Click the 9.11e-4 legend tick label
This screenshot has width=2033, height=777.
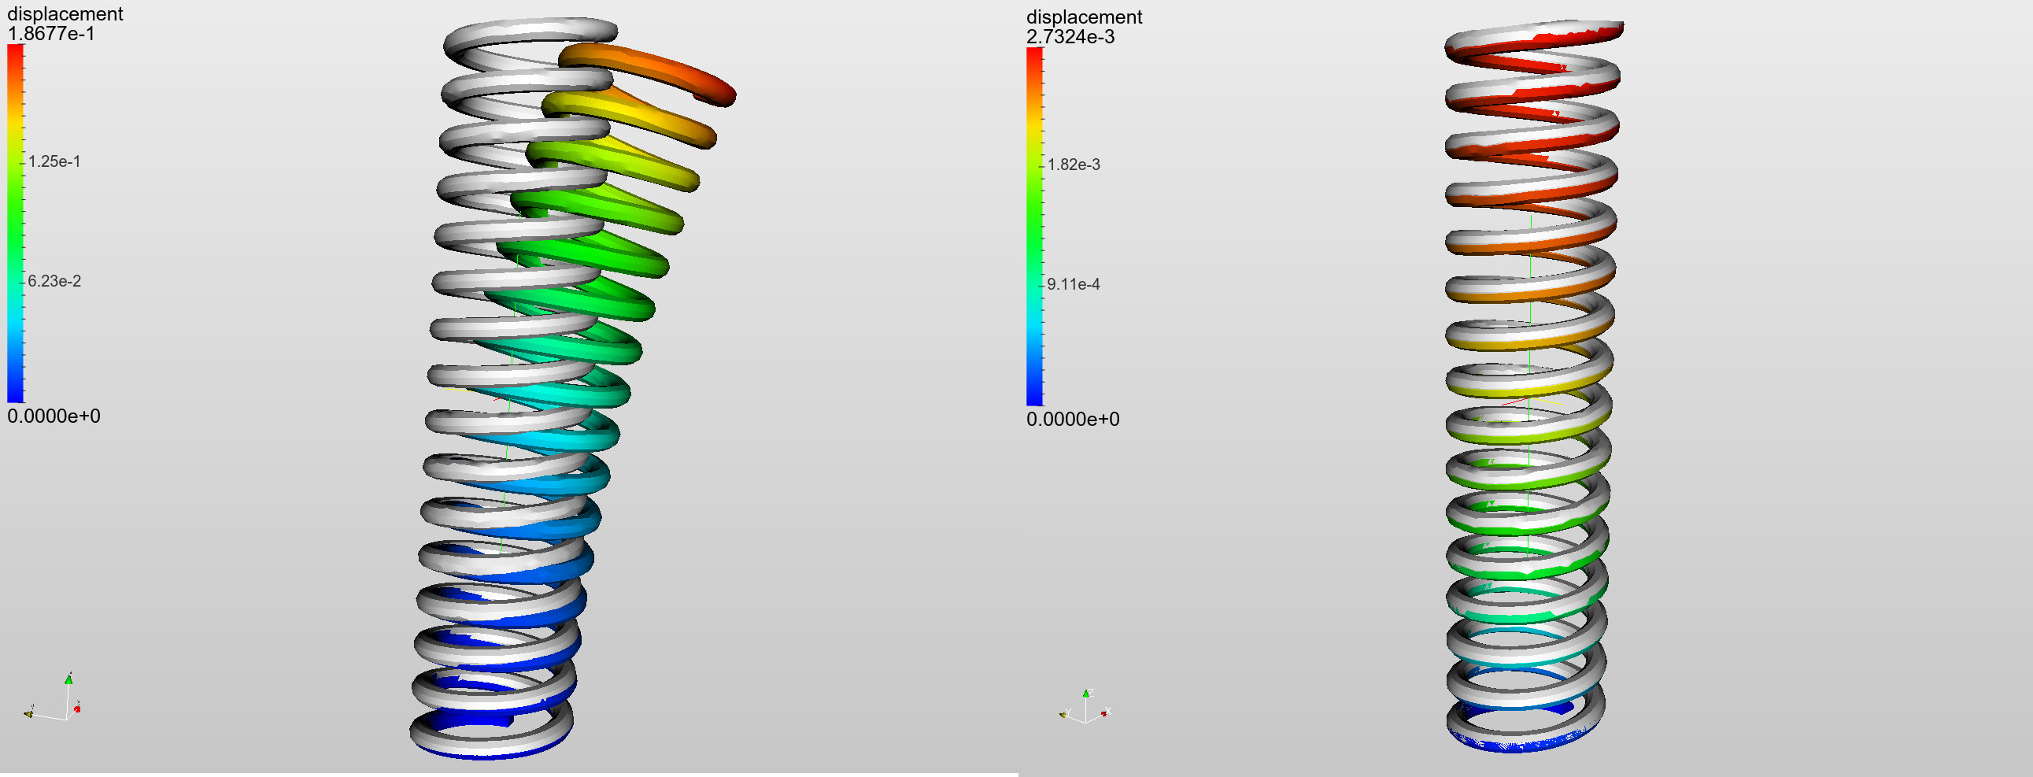tap(1074, 284)
